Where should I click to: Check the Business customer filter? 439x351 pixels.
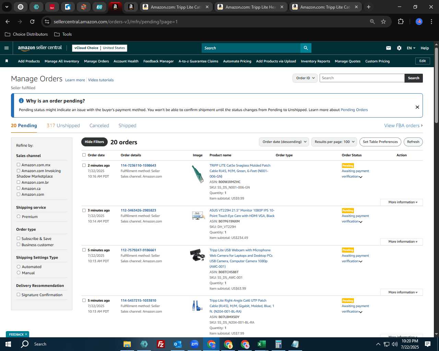[19, 245]
